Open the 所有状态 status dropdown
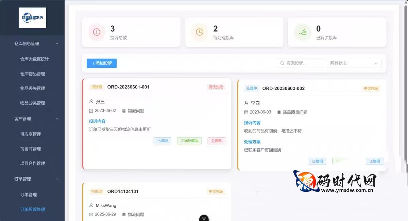The height and width of the screenshot is (221, 408). [x=354, y=63]
